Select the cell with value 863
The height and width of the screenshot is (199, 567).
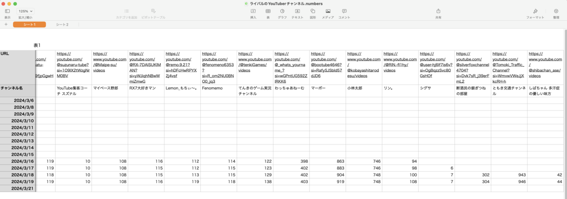point(328,161)
